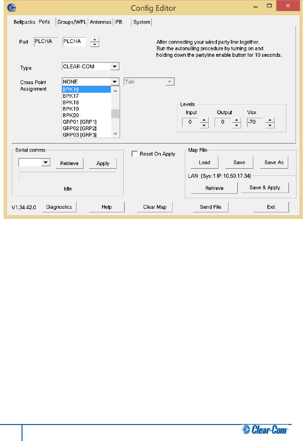Select BPK16 from the list

tap(86, 89)
